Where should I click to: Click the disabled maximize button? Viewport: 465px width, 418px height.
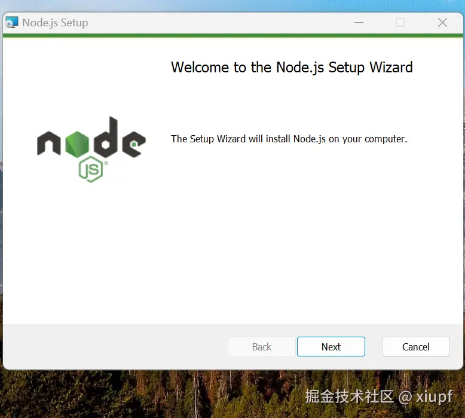(x=400, y=23)
